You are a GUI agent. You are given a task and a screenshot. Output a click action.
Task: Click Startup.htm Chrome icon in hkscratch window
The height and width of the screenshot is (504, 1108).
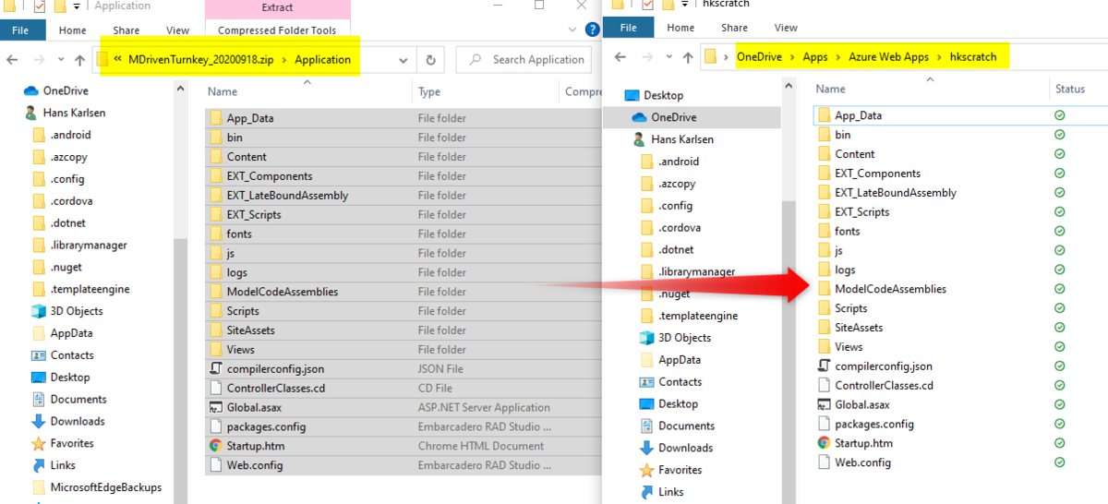pyautogui.click(x=824, y=443)
